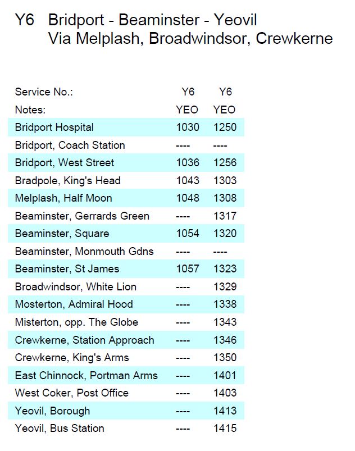Image resolution: width=355 pixels, height=451 pixels.
Task: Select the Beaminster, Square stop name
Action: pyautogui.click(x=62, y=234)
